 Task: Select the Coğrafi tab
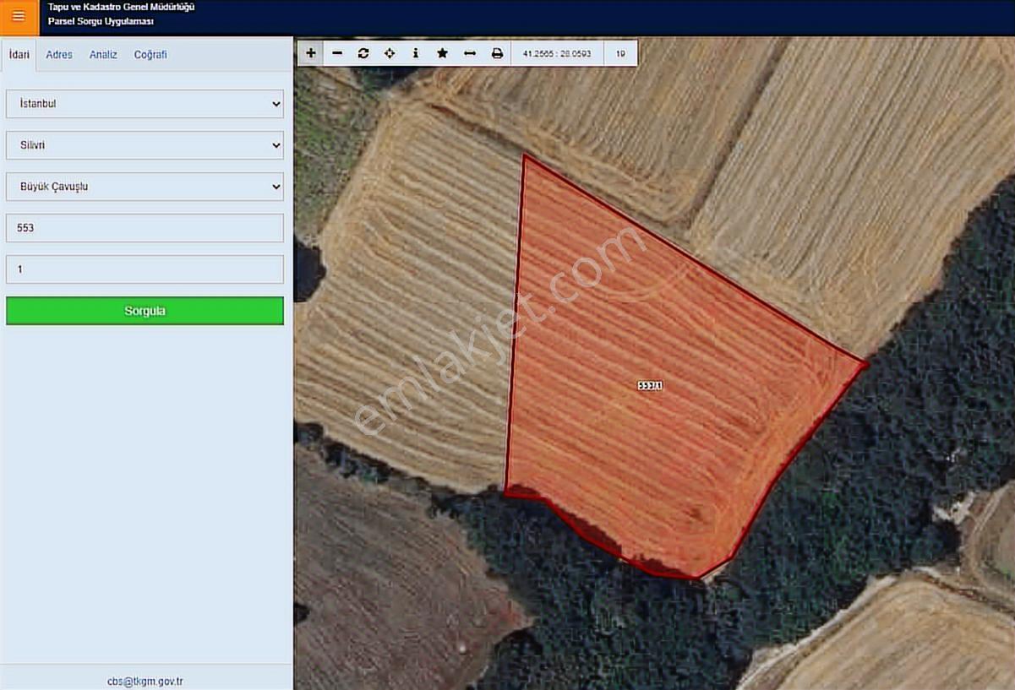pos(150,54)
